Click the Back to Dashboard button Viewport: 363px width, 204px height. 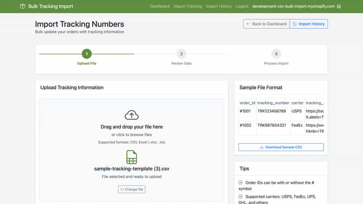[x=267, y=24]
